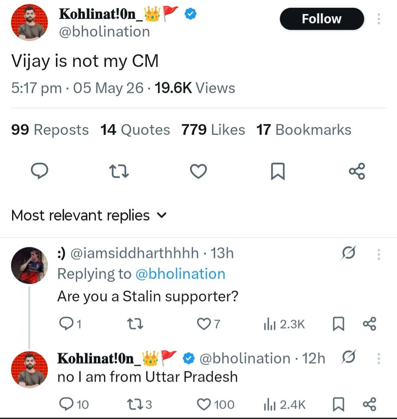Click the Grok icon on iamsiddharthhhh's reply
The height and width of the screenshot is (419, 397).
pos(348,252)
